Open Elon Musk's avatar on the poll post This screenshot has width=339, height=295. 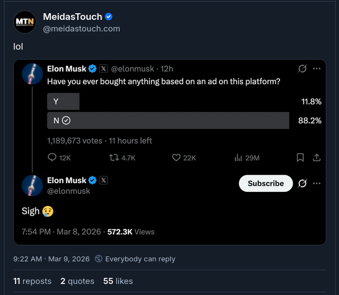[x=33, y=74]
